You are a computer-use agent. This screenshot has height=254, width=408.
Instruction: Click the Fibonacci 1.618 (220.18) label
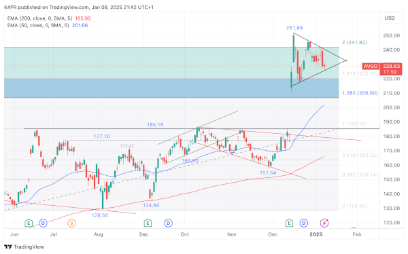(x=360, y=73)
